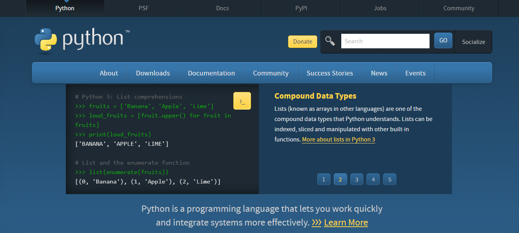This screenshot has width=519, height=233.
Task: Select code slide 3
Action: (357, 179)
